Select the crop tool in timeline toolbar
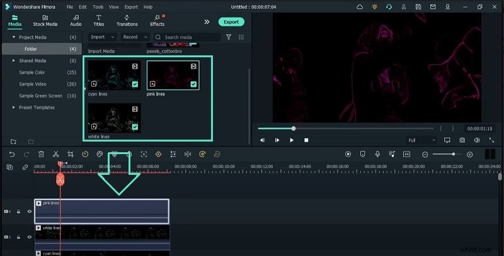The height and width of the screenshot is (256, 504). (70, 154)
